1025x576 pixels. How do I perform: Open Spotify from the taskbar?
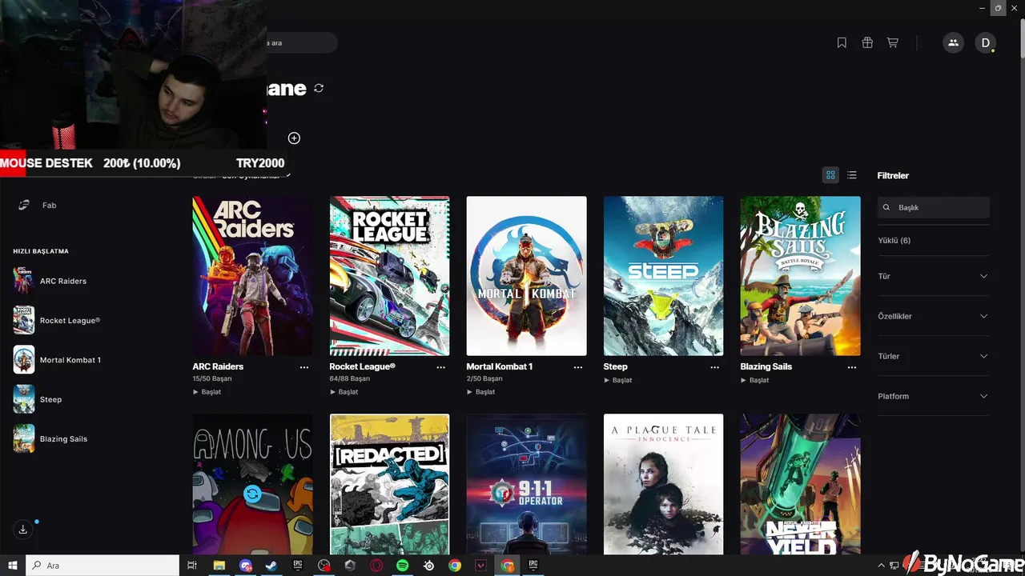pyautogui.click(x=403, y=566)
